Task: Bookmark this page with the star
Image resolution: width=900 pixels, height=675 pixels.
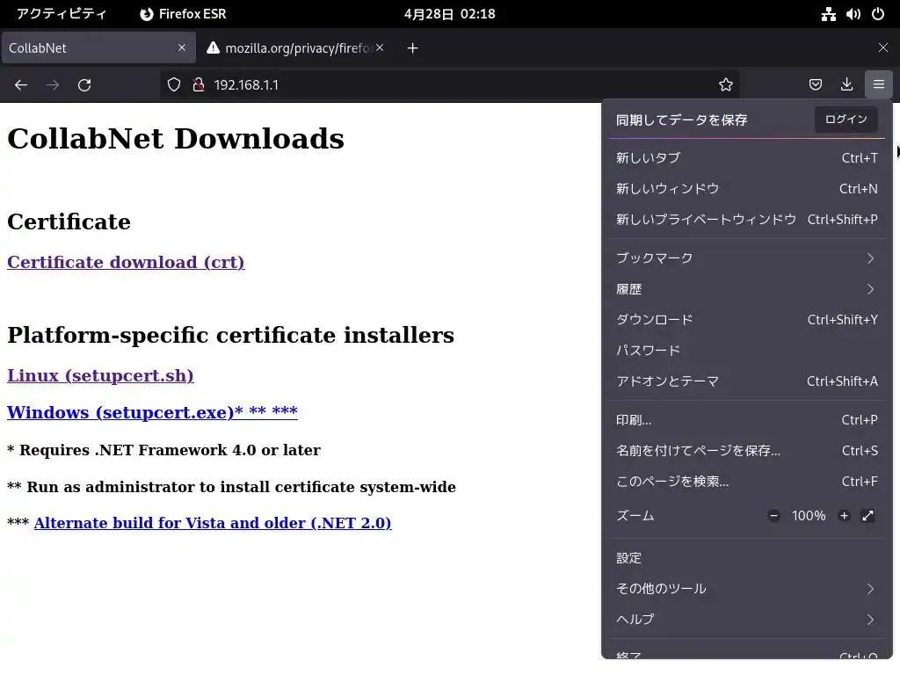Action: (x=725, y=85)
